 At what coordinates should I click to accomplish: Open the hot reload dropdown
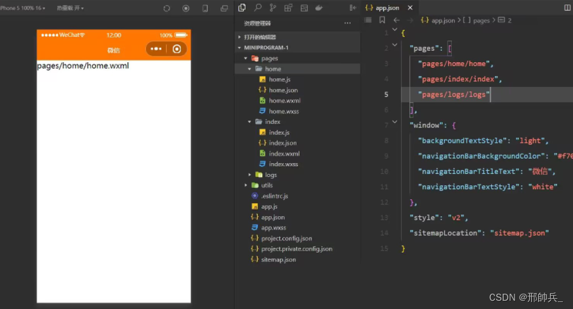tap(70, 8)
